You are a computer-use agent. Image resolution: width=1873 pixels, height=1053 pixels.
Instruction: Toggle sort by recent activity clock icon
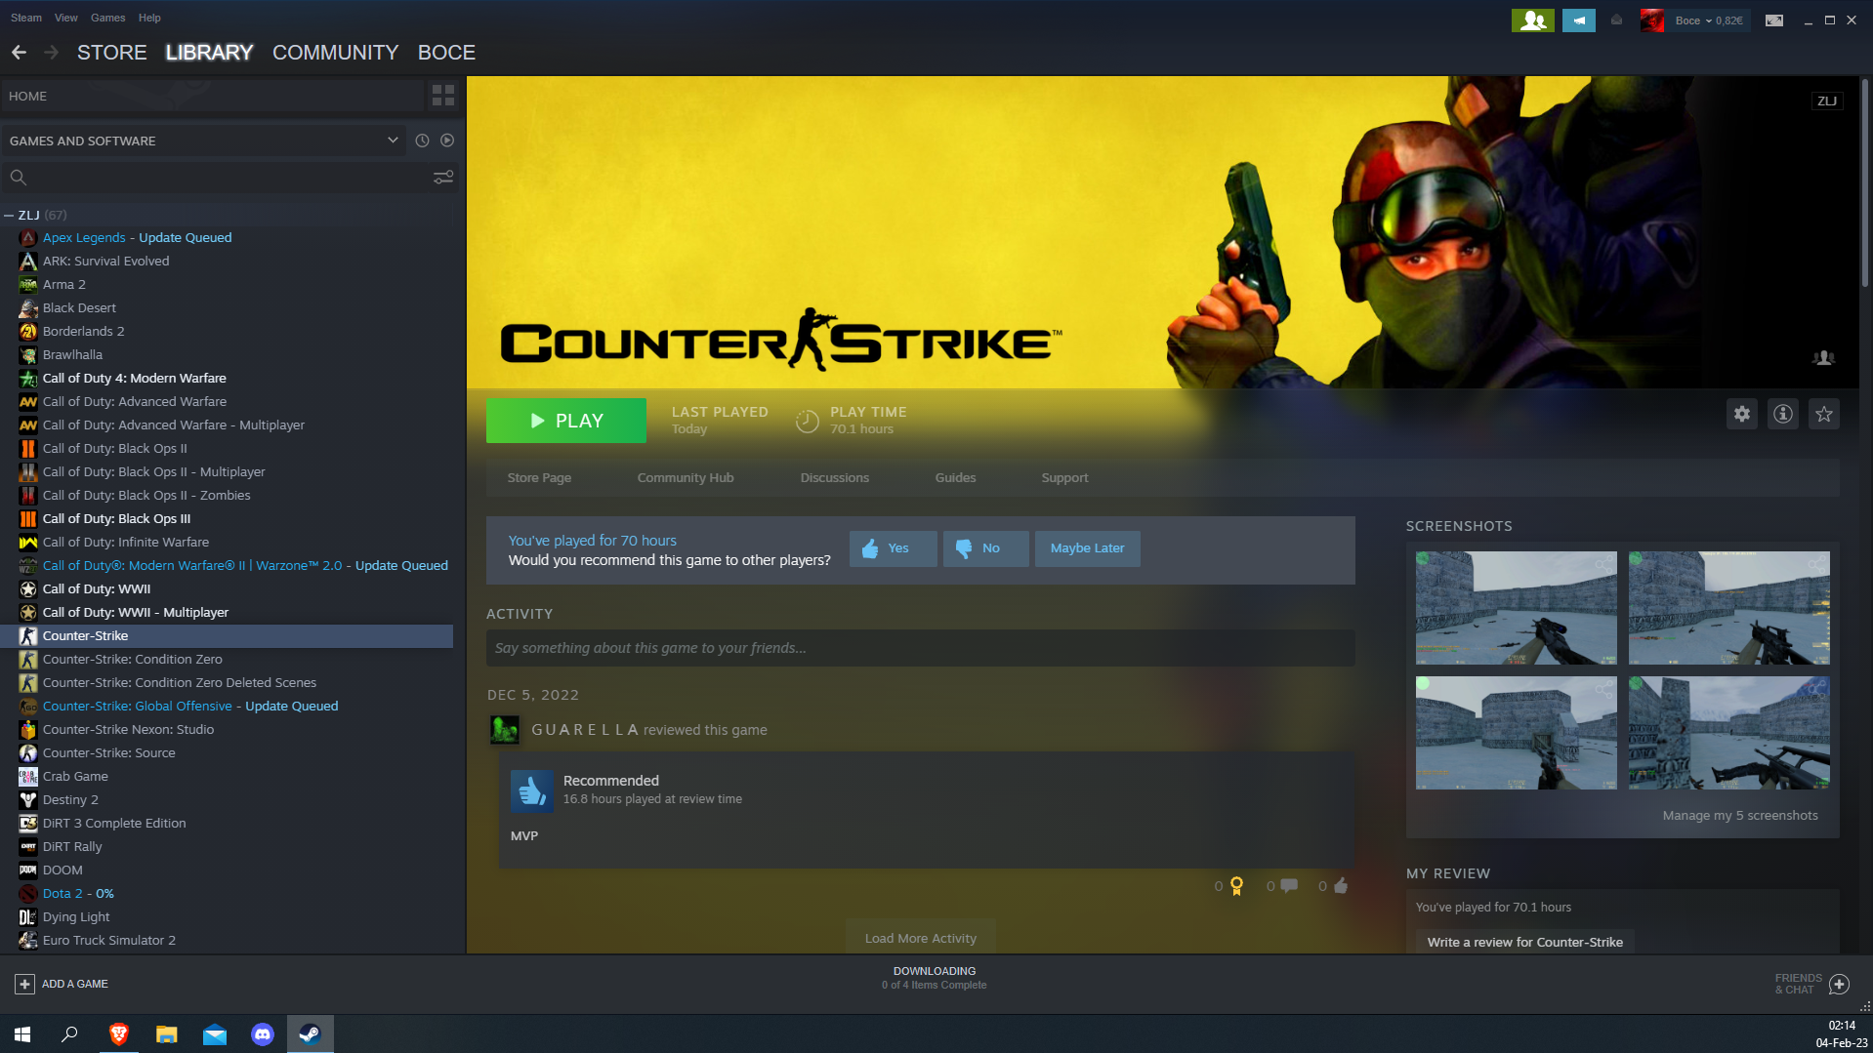click(x=422, y=141)
